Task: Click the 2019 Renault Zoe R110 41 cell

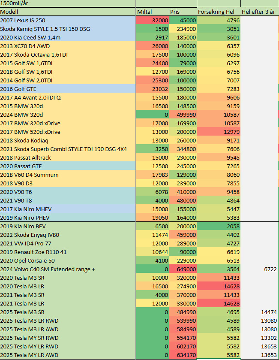Action: coord(68,252)
